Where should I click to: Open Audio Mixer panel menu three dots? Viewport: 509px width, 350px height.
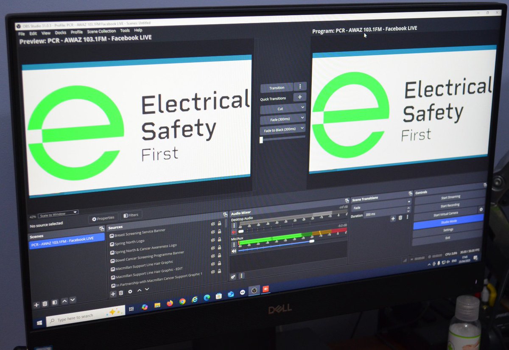coord(242,276)
